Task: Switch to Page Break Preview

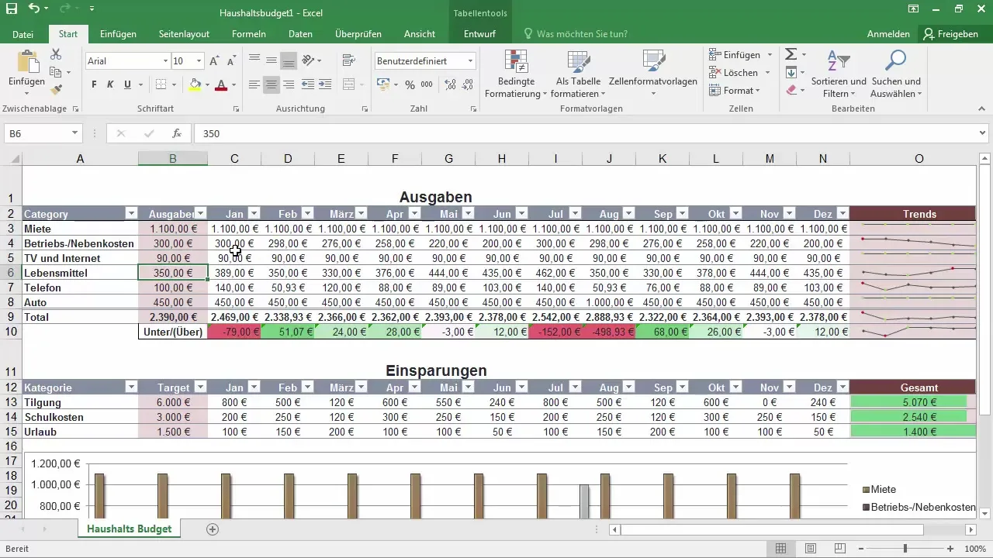Action: pos(839,548)
